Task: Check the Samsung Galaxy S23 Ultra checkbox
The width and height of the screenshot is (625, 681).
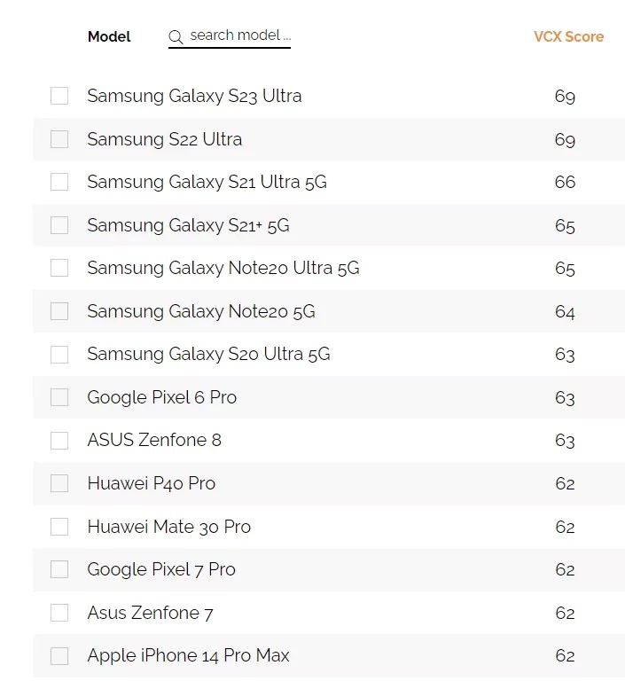Action: coord(59,96)
